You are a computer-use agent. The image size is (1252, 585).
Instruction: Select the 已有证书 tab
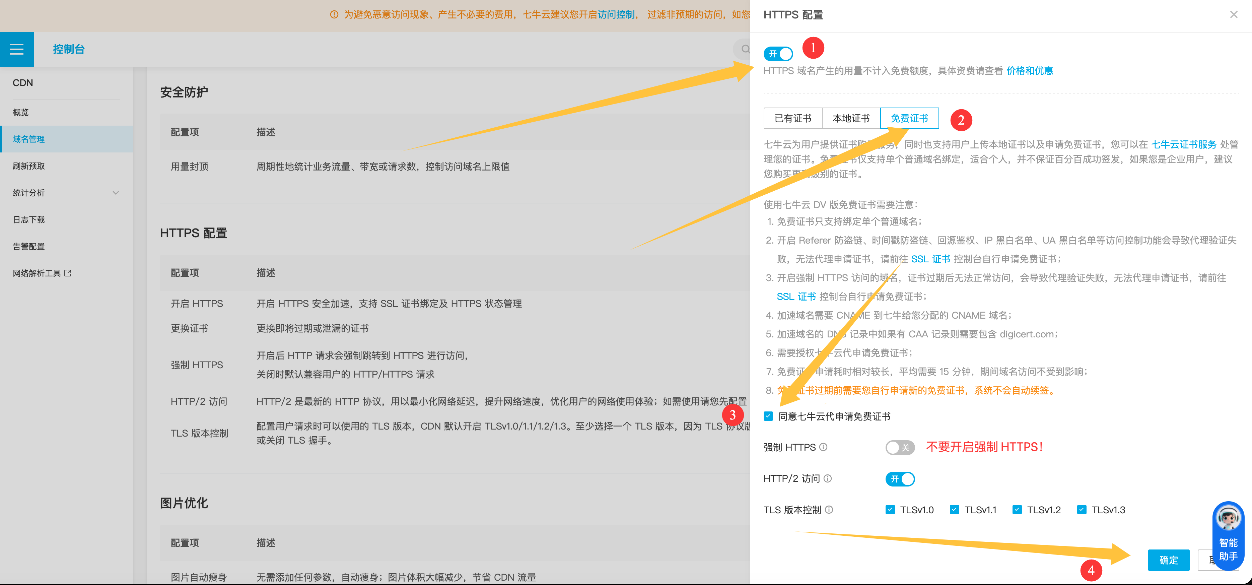pyautogui.click(x=793, y=118)
